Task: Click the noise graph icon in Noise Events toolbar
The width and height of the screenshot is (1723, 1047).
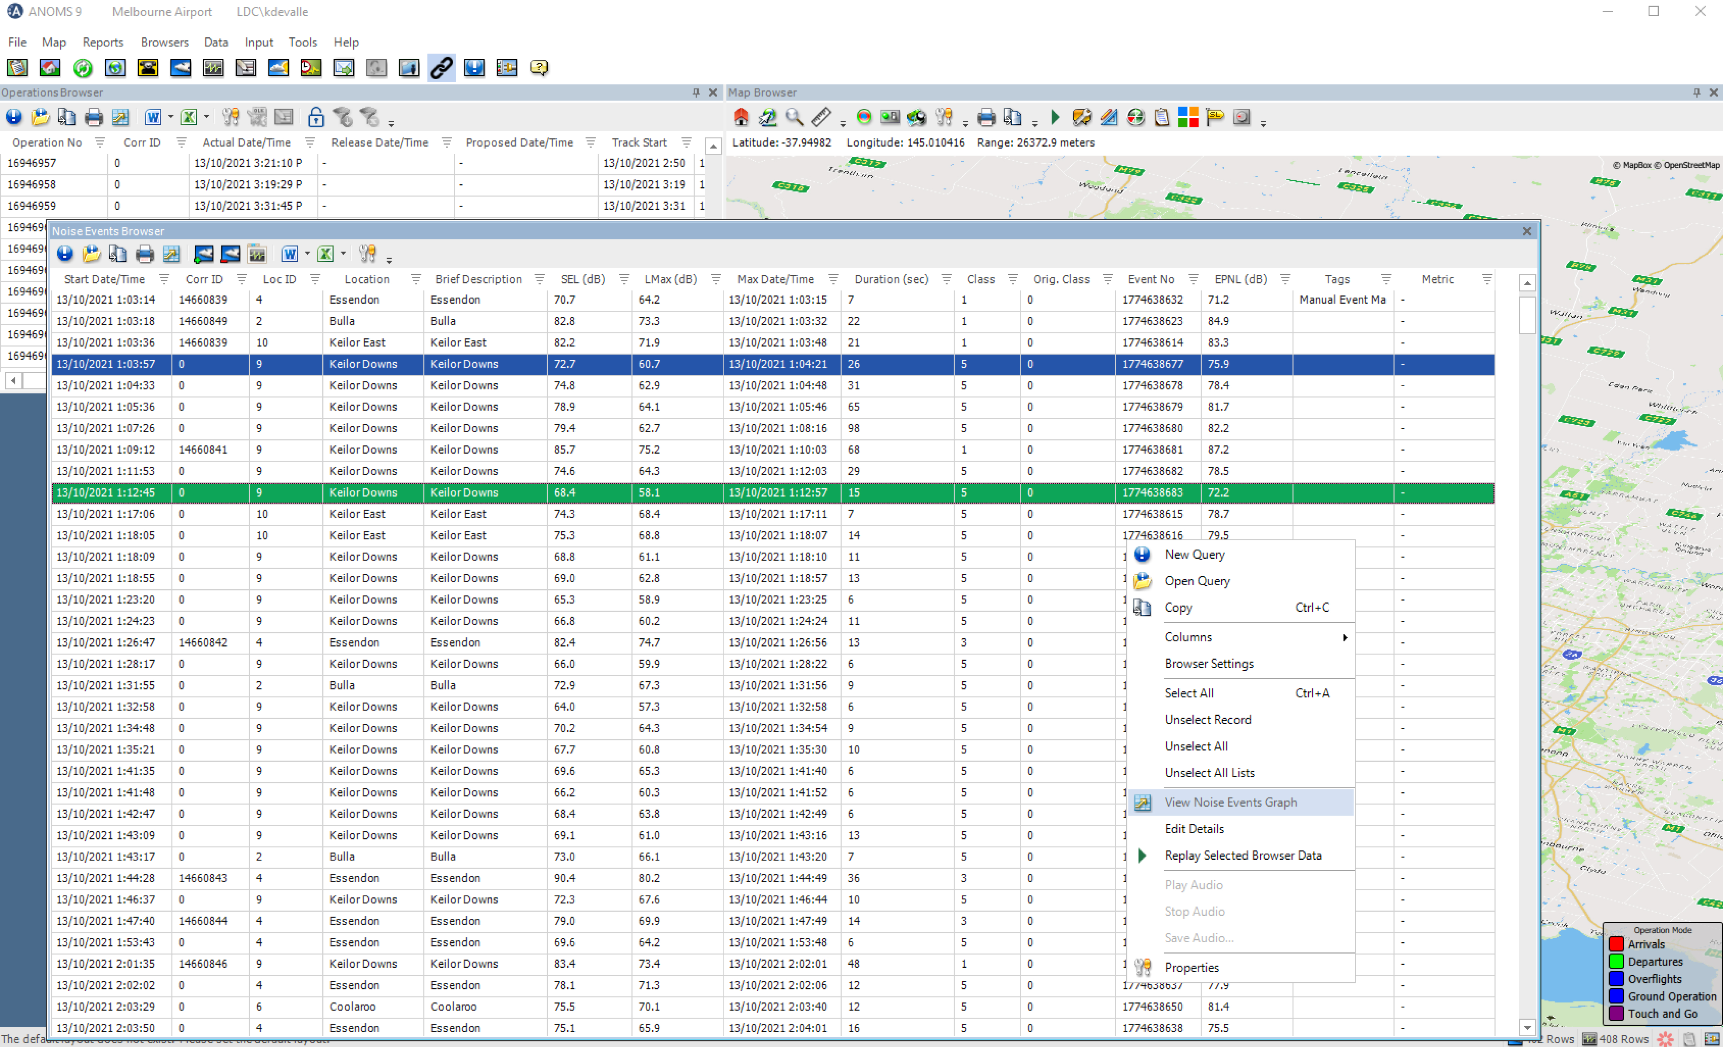Action: [x=171, y=255]
